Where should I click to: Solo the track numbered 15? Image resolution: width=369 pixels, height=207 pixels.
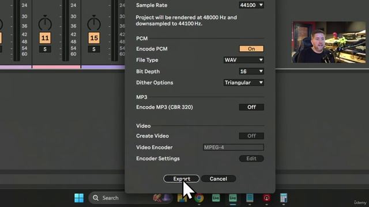(94, 49)
